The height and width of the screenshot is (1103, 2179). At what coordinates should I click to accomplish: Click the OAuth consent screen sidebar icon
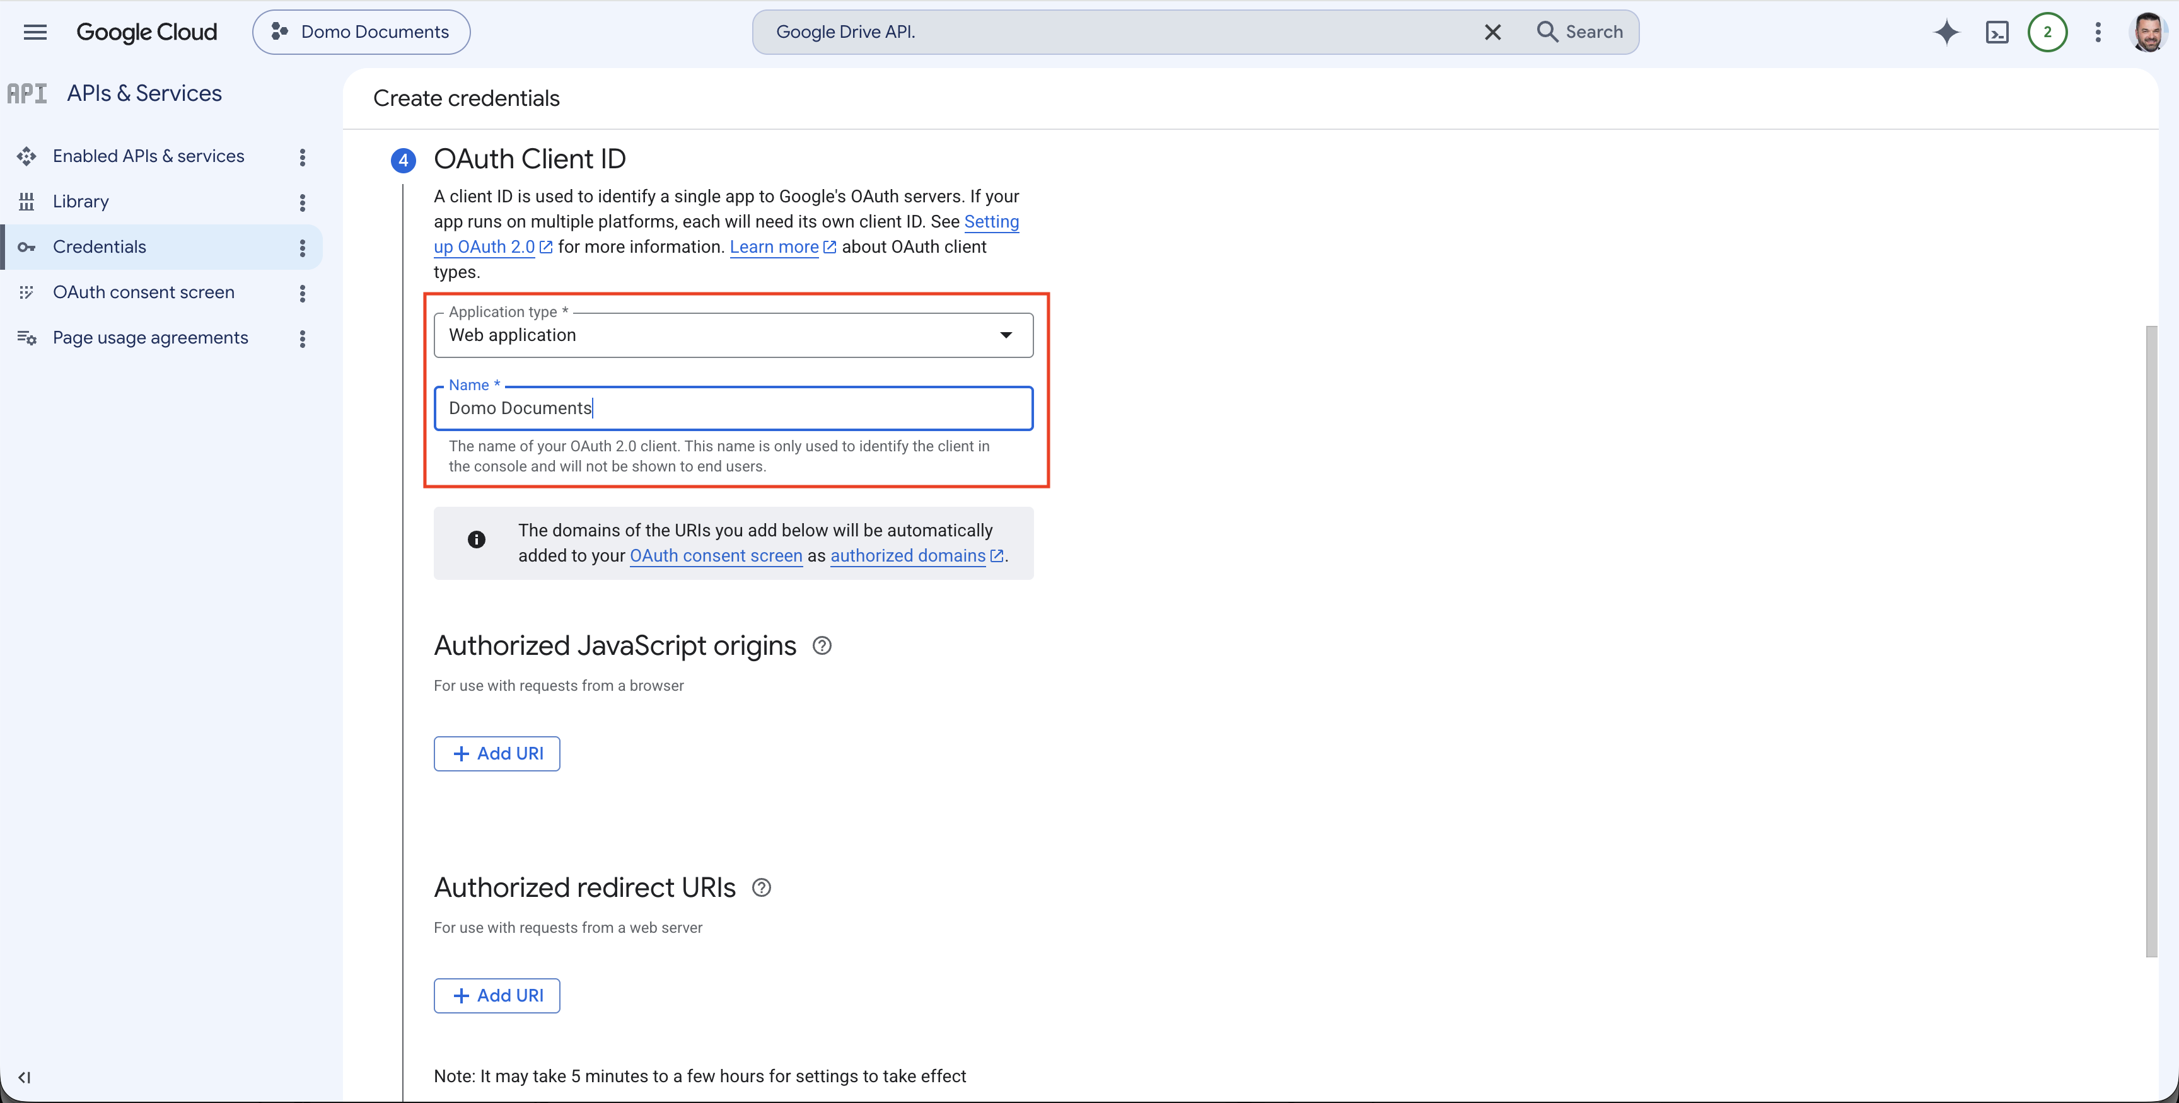(26, 292)
